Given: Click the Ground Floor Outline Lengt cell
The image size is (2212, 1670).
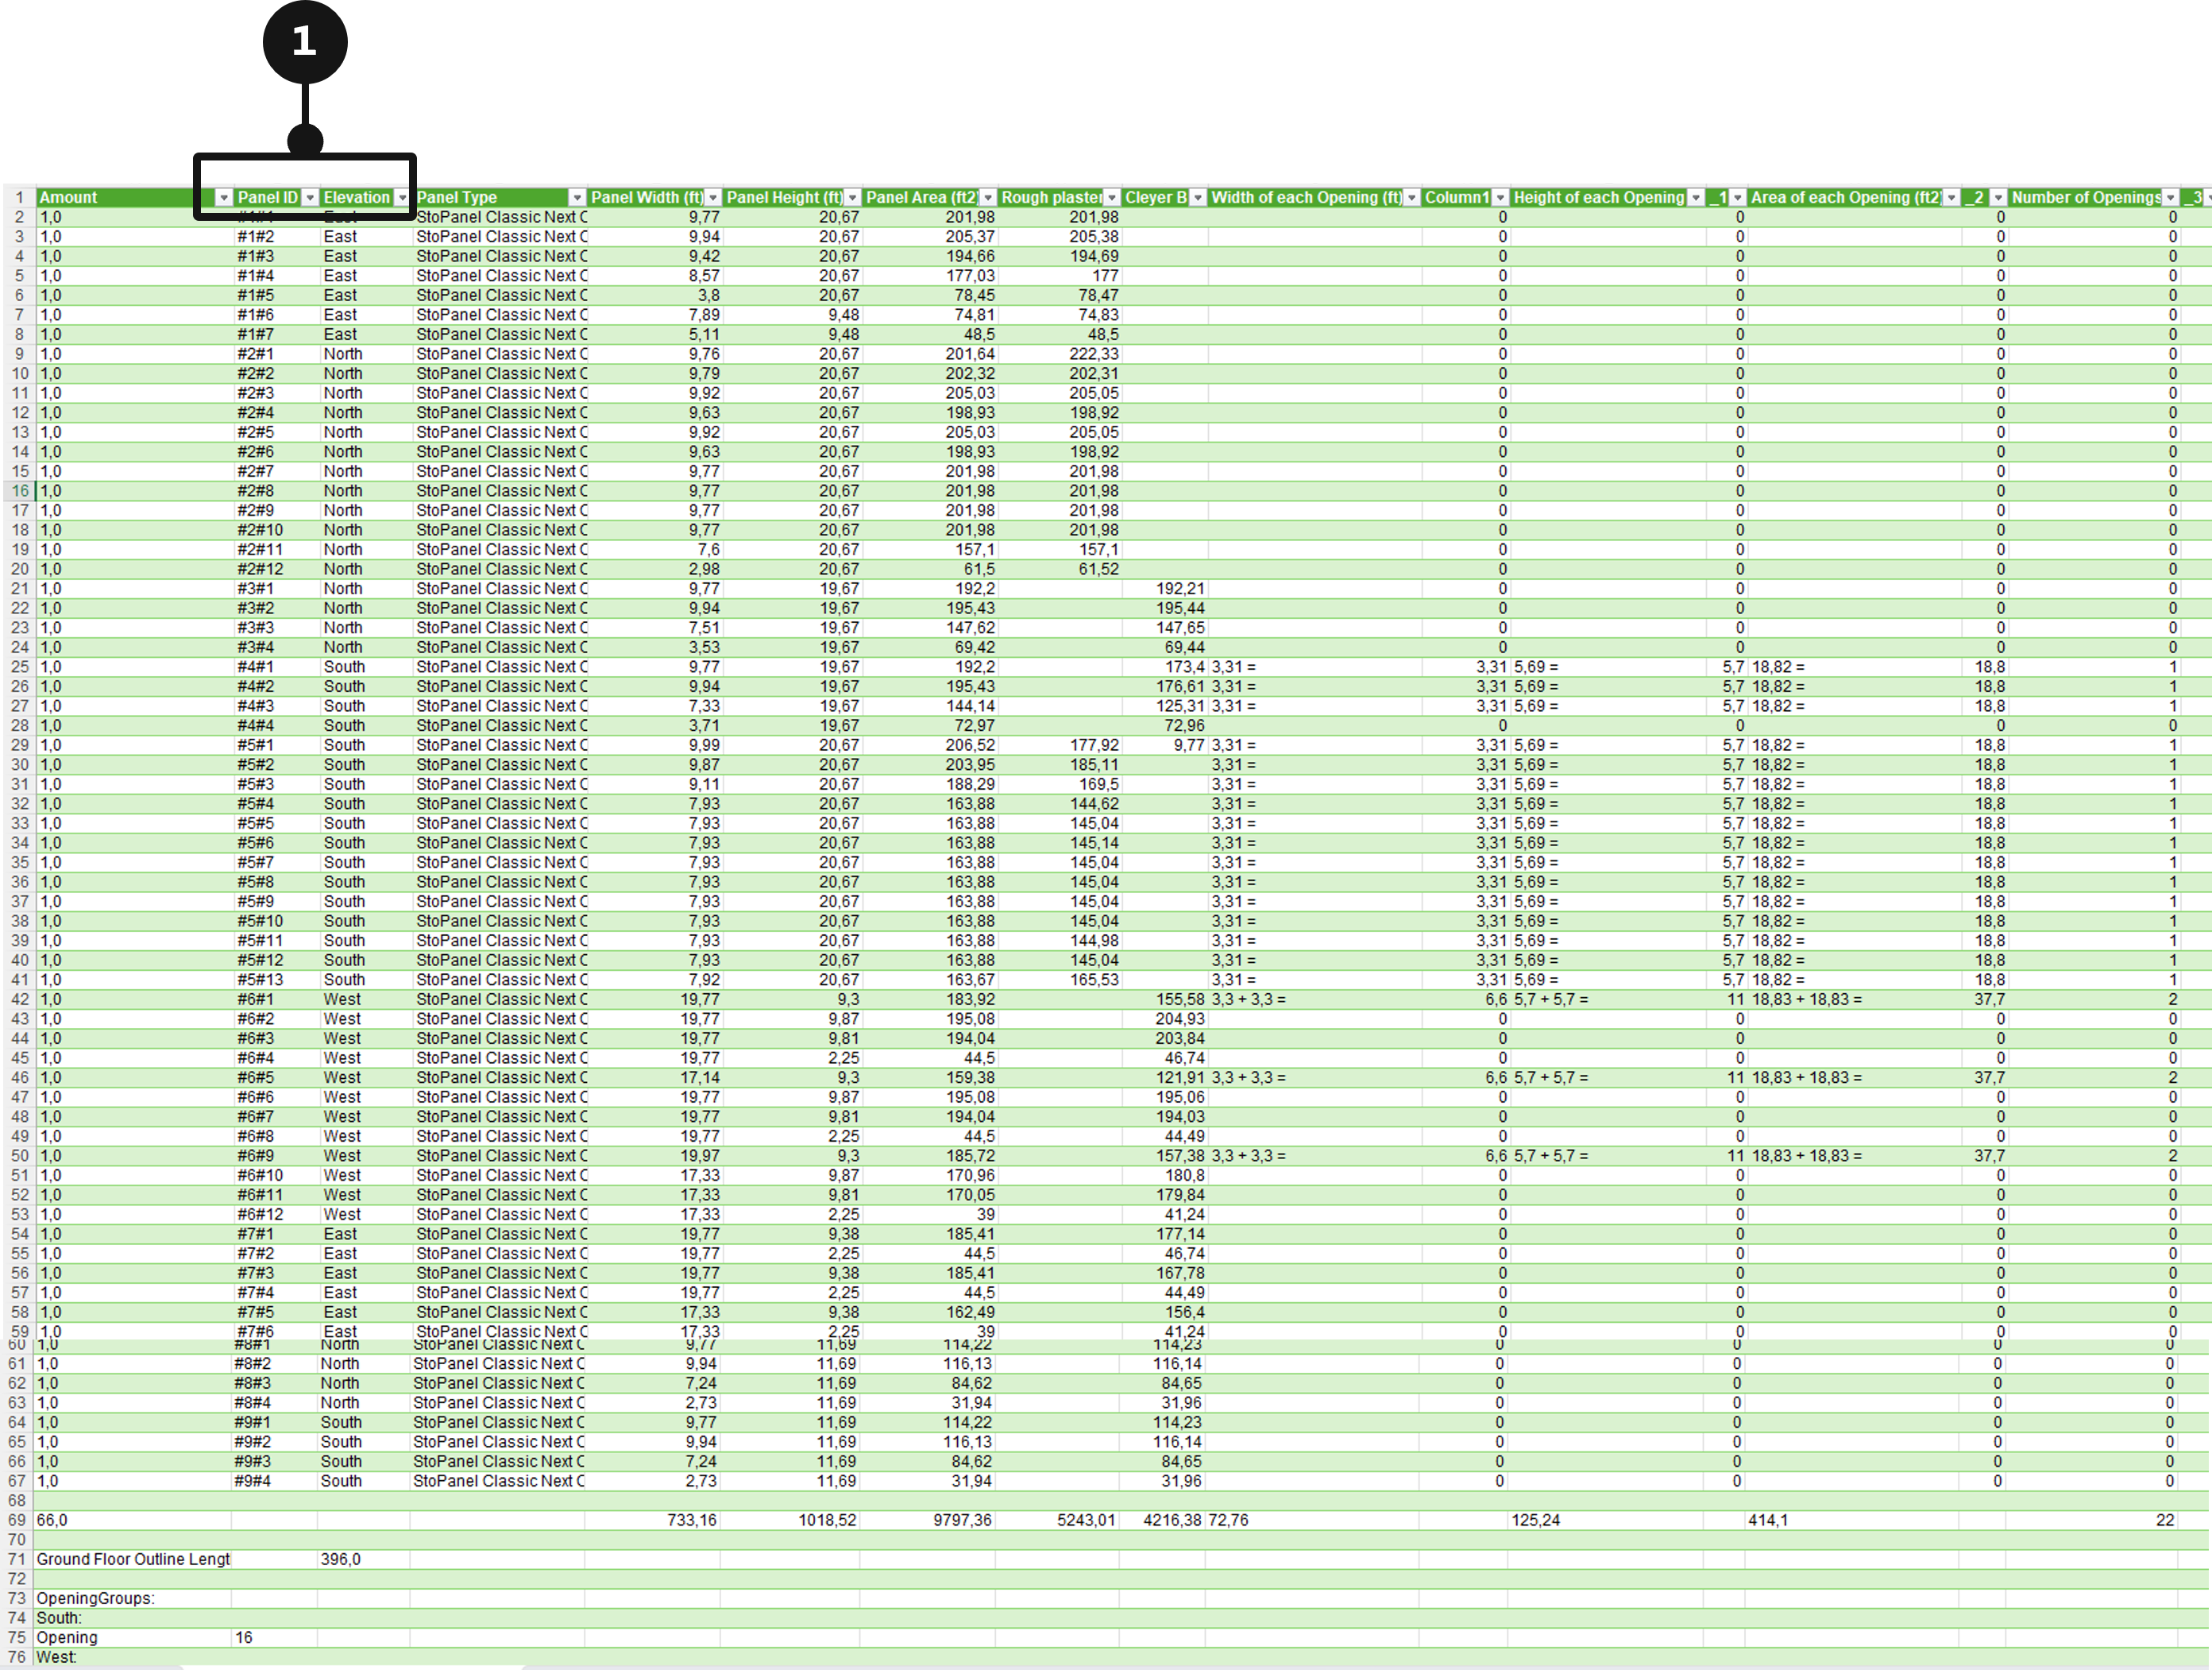Looking at the screenshot, I should [132, 1560].
